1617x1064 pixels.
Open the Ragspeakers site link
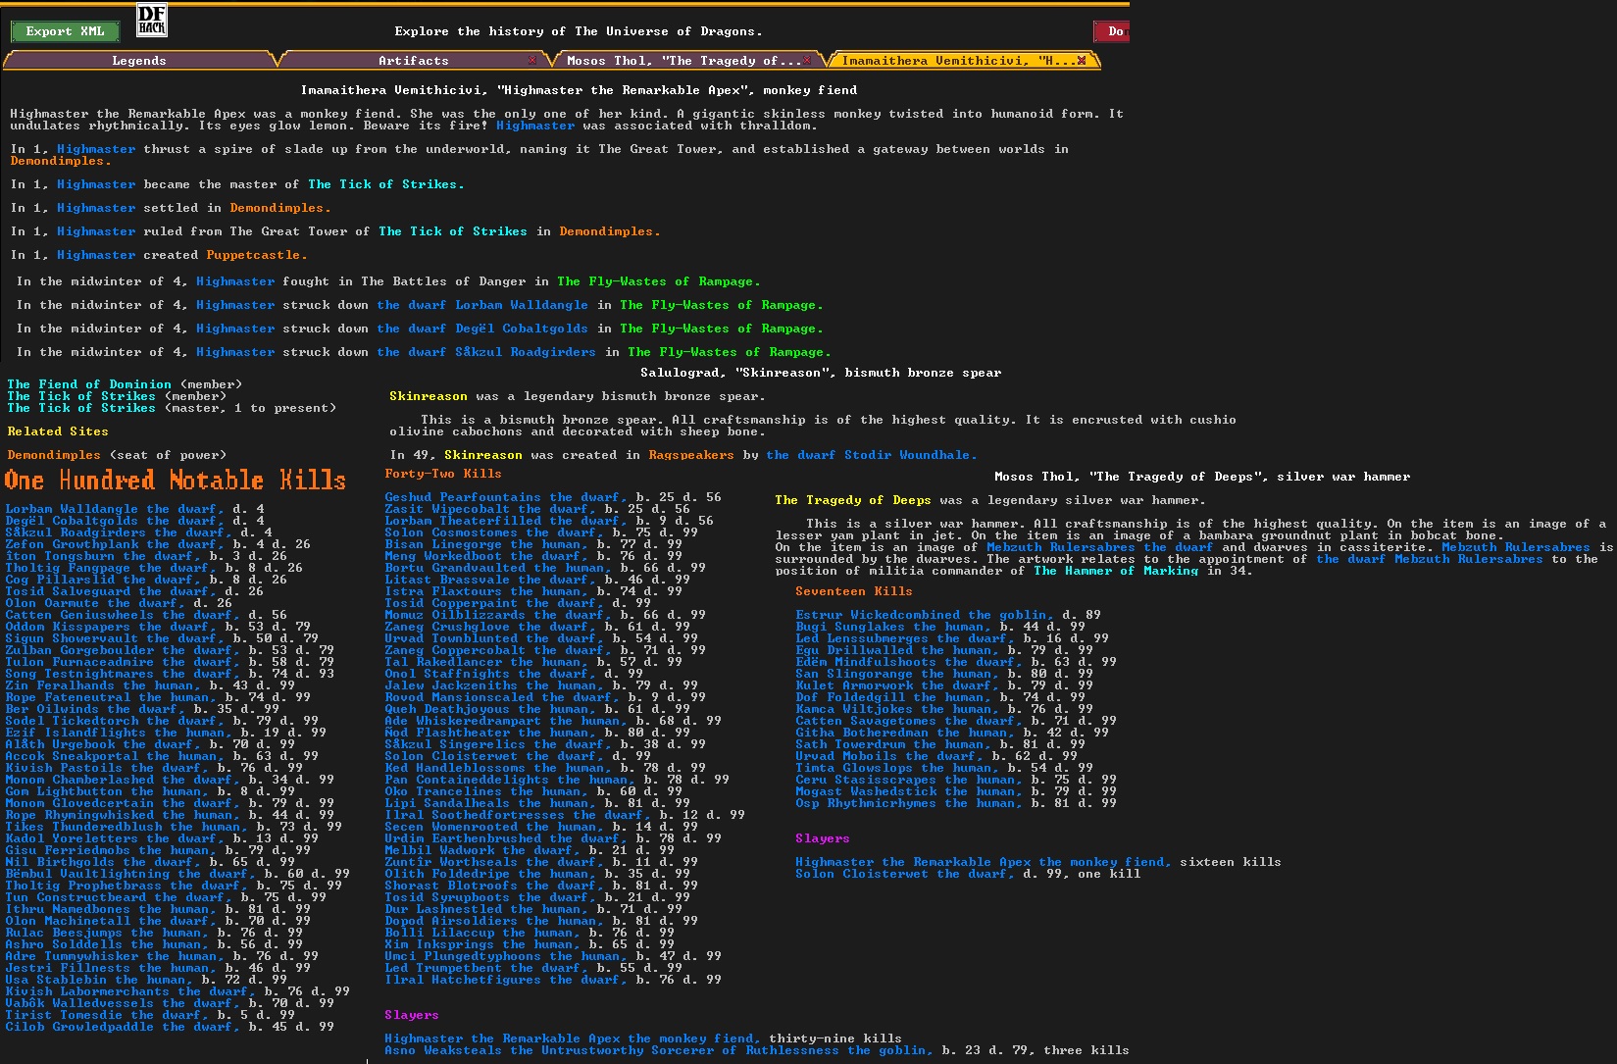(691, 455)
